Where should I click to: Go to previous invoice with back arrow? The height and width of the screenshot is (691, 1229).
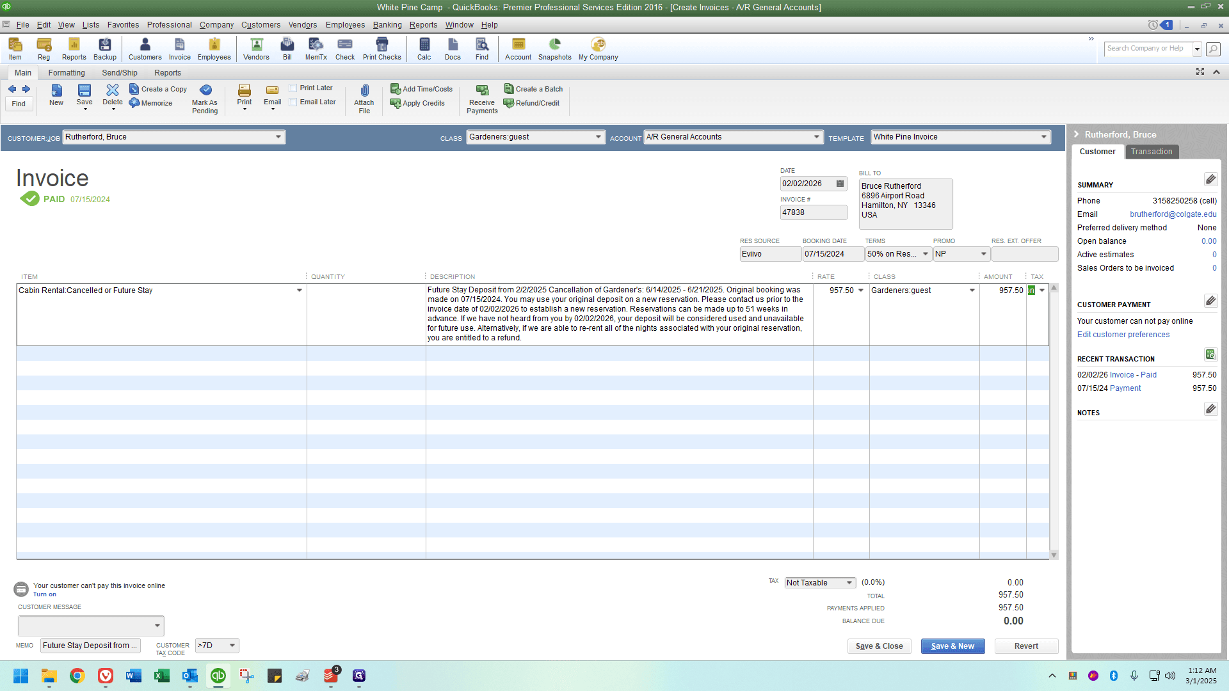[x=12, y=89]
